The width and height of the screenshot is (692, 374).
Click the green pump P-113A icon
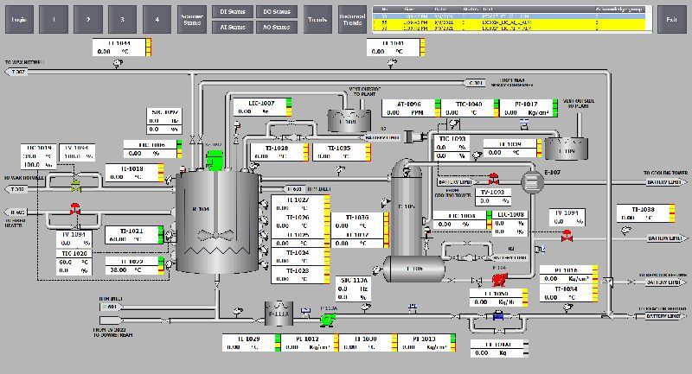pyautogui.click(x=329, y=319)
